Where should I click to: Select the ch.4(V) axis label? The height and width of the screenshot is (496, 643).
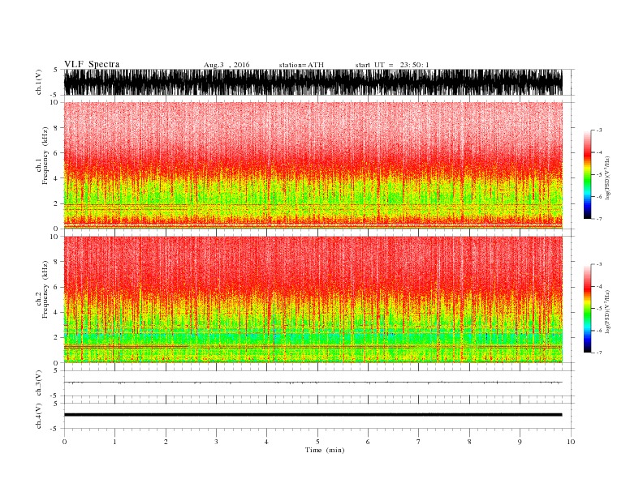click(39, 416)
